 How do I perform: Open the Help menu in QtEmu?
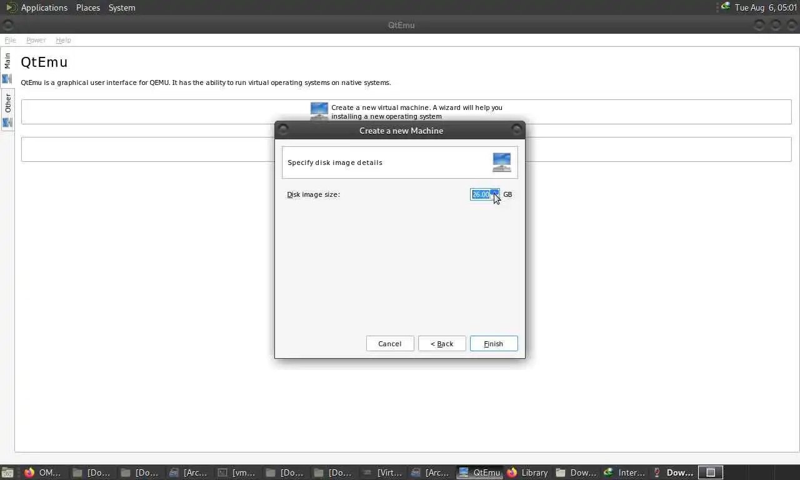[x=63, y=40]
